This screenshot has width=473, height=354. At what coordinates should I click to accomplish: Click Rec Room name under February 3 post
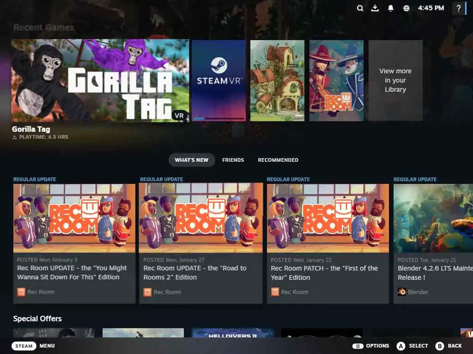[x=41, y=292]
